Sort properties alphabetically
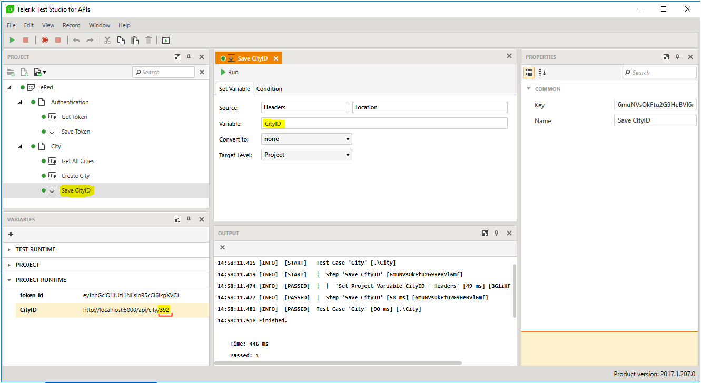 (543, 73)
